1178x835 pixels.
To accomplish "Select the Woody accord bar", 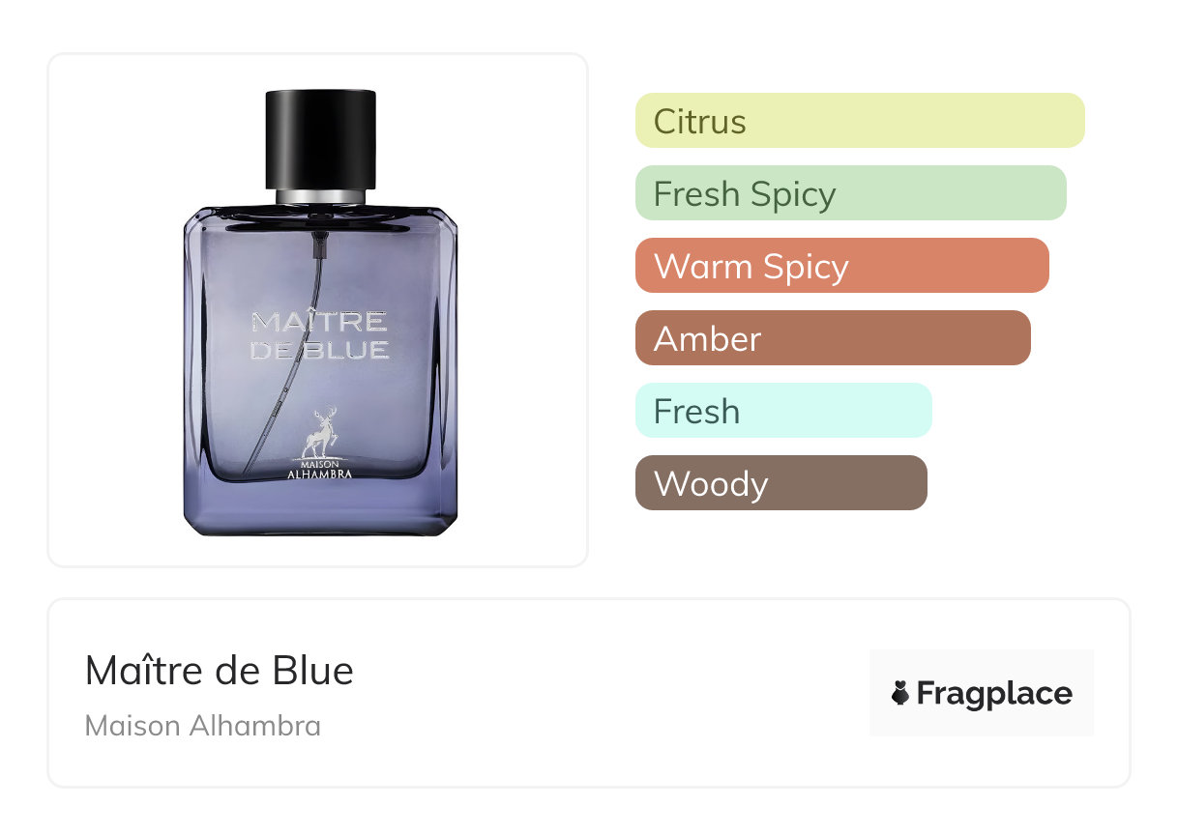I will (x=781, y=483).
